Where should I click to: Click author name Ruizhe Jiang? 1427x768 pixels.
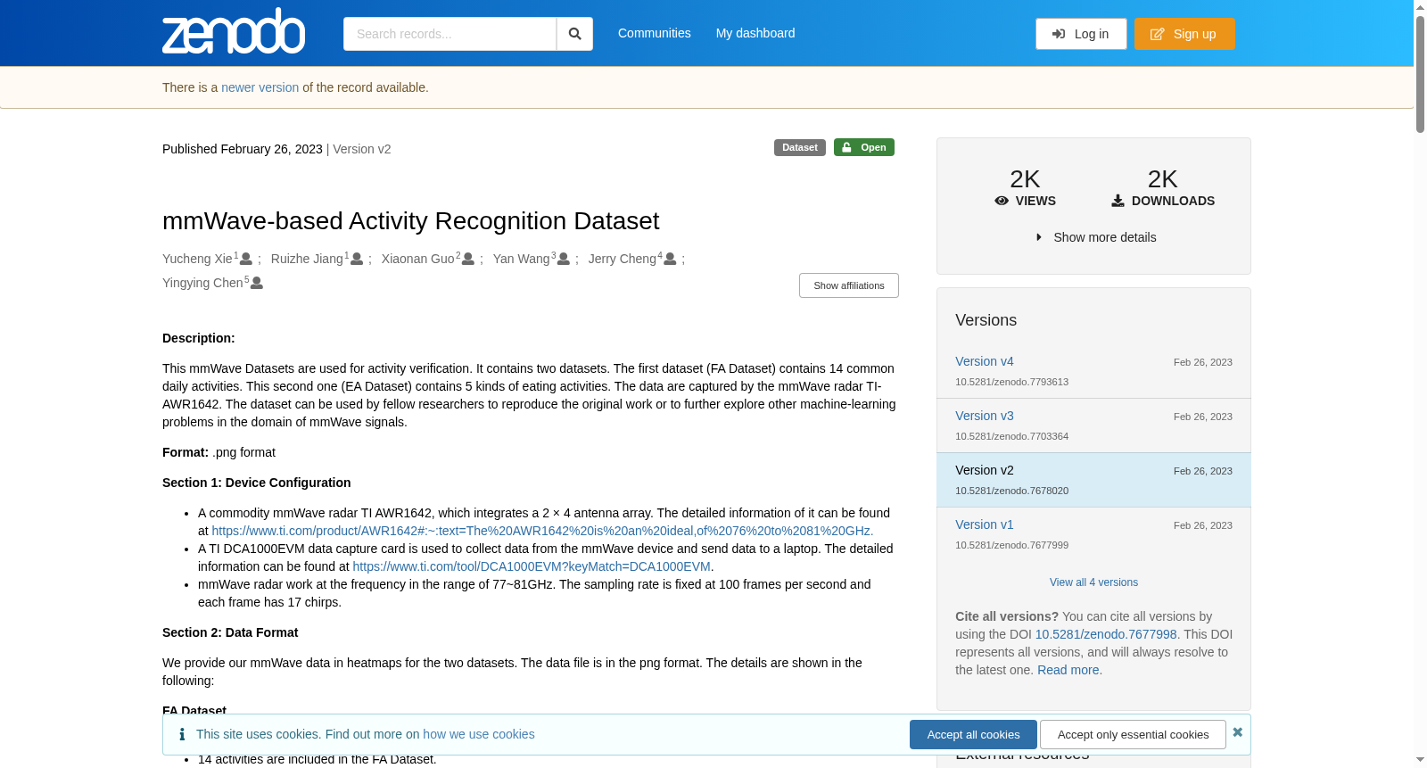(x=307, y=259)
